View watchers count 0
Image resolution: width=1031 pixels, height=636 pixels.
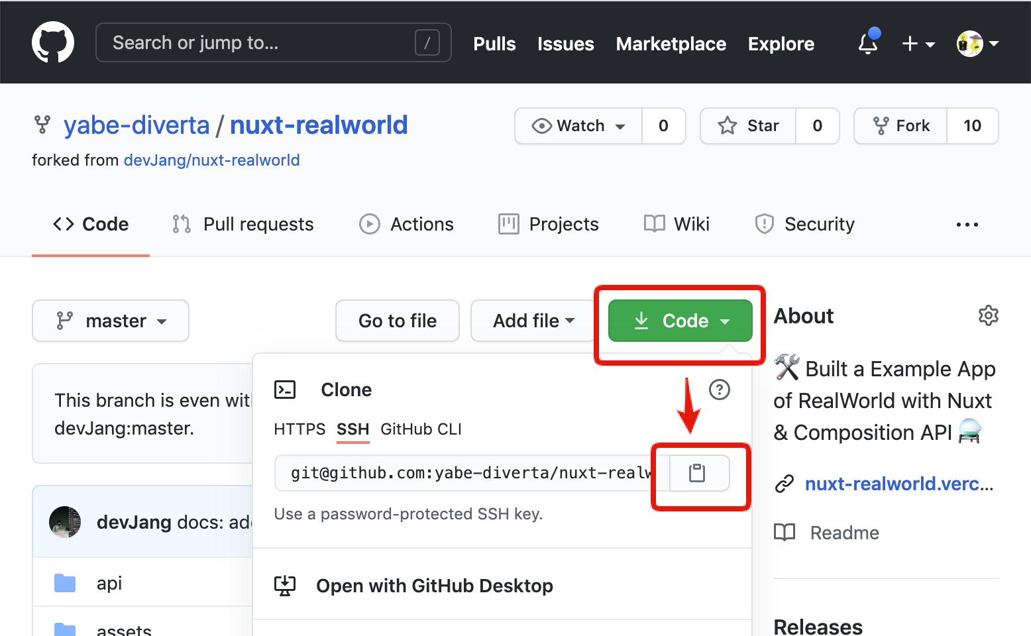click(x=663, y=126)
